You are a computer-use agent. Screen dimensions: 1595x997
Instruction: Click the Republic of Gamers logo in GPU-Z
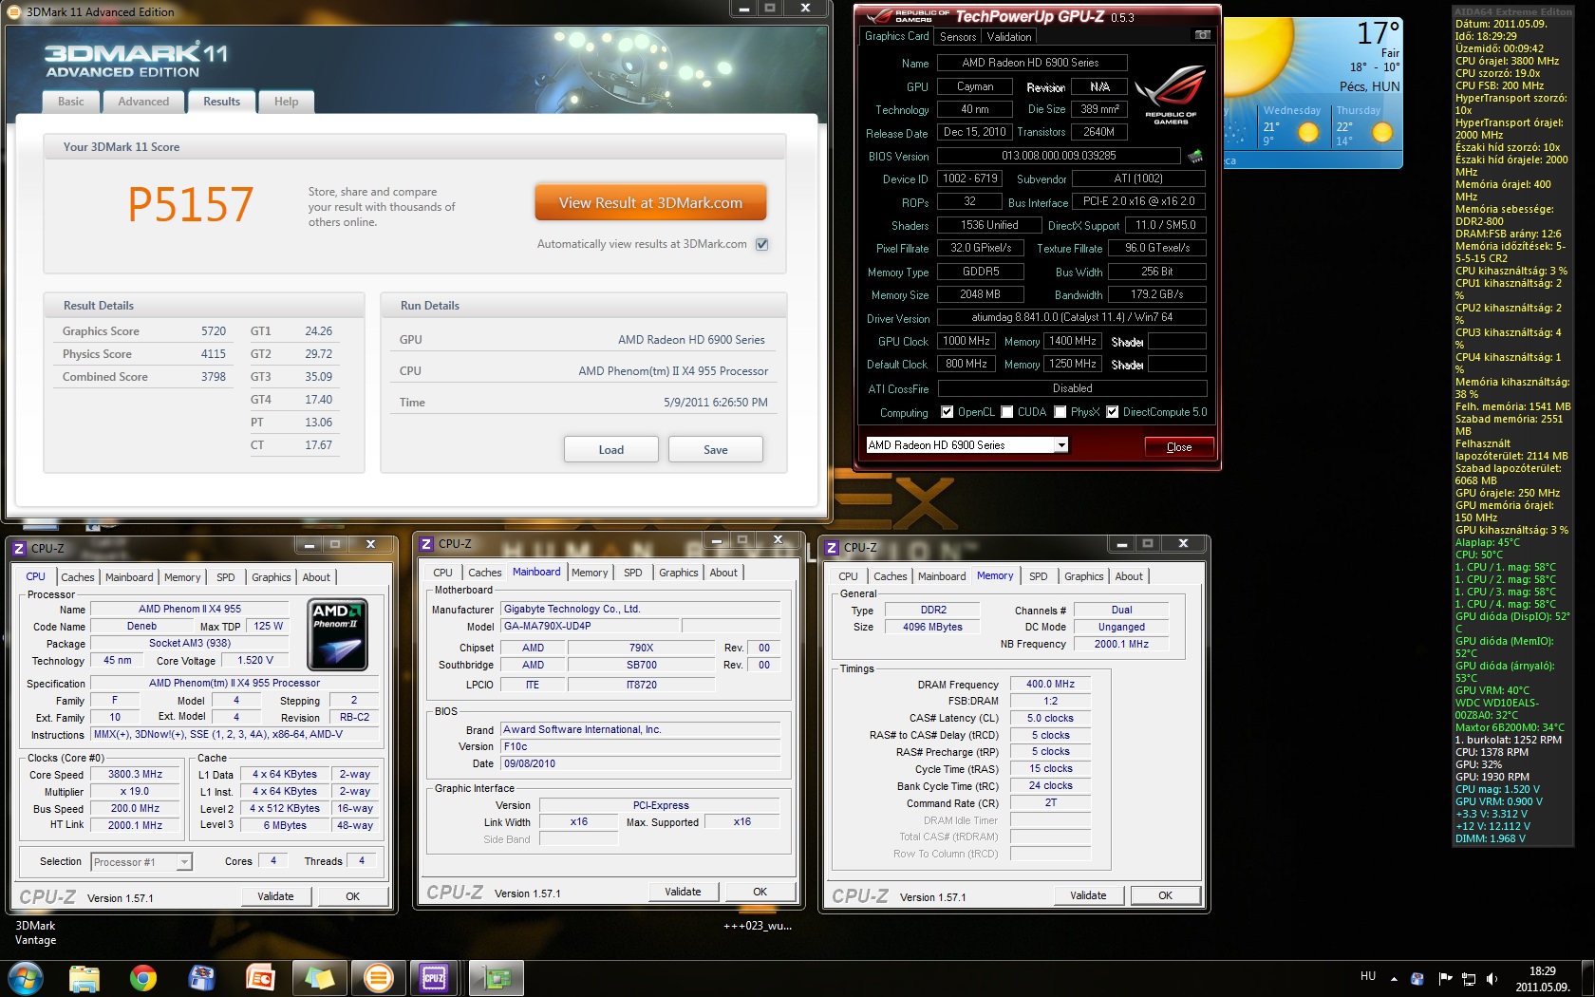pos(1172,95)
